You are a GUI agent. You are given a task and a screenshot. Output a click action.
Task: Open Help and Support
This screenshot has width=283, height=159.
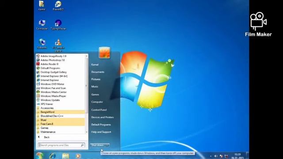pyautogui.click(x=101, y=132)
